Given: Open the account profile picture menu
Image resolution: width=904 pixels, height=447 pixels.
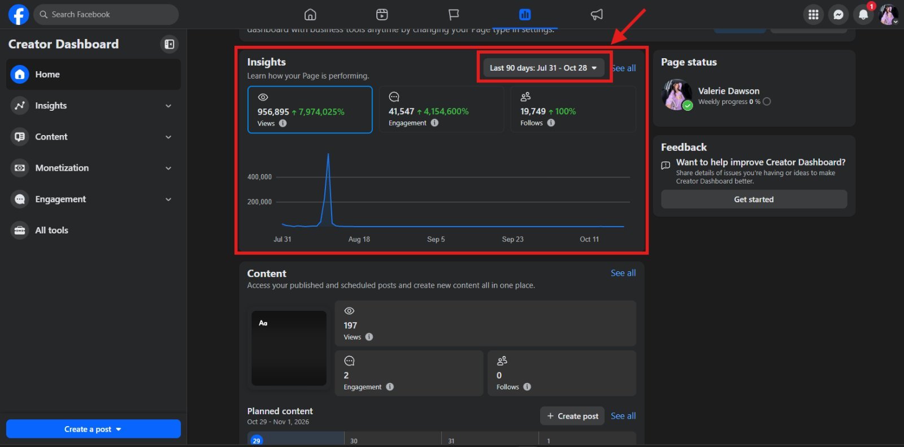Looking at the screenshot, I should pyautogui.click(x=889, y=15).
